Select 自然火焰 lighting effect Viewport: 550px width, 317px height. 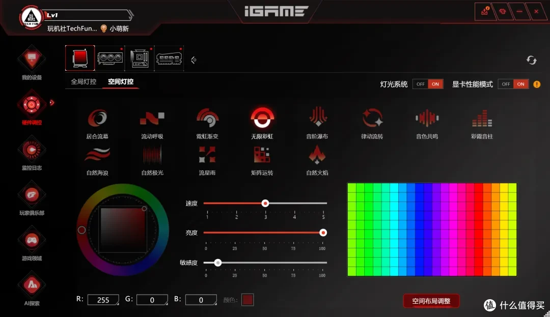click(x=317, y=161)
